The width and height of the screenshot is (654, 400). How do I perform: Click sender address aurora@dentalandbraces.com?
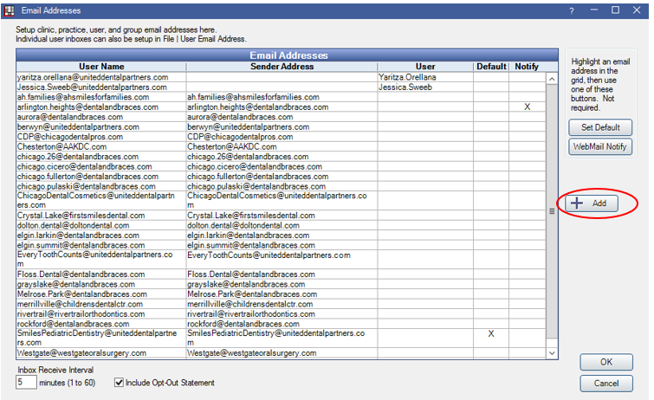tap(240, 117)
